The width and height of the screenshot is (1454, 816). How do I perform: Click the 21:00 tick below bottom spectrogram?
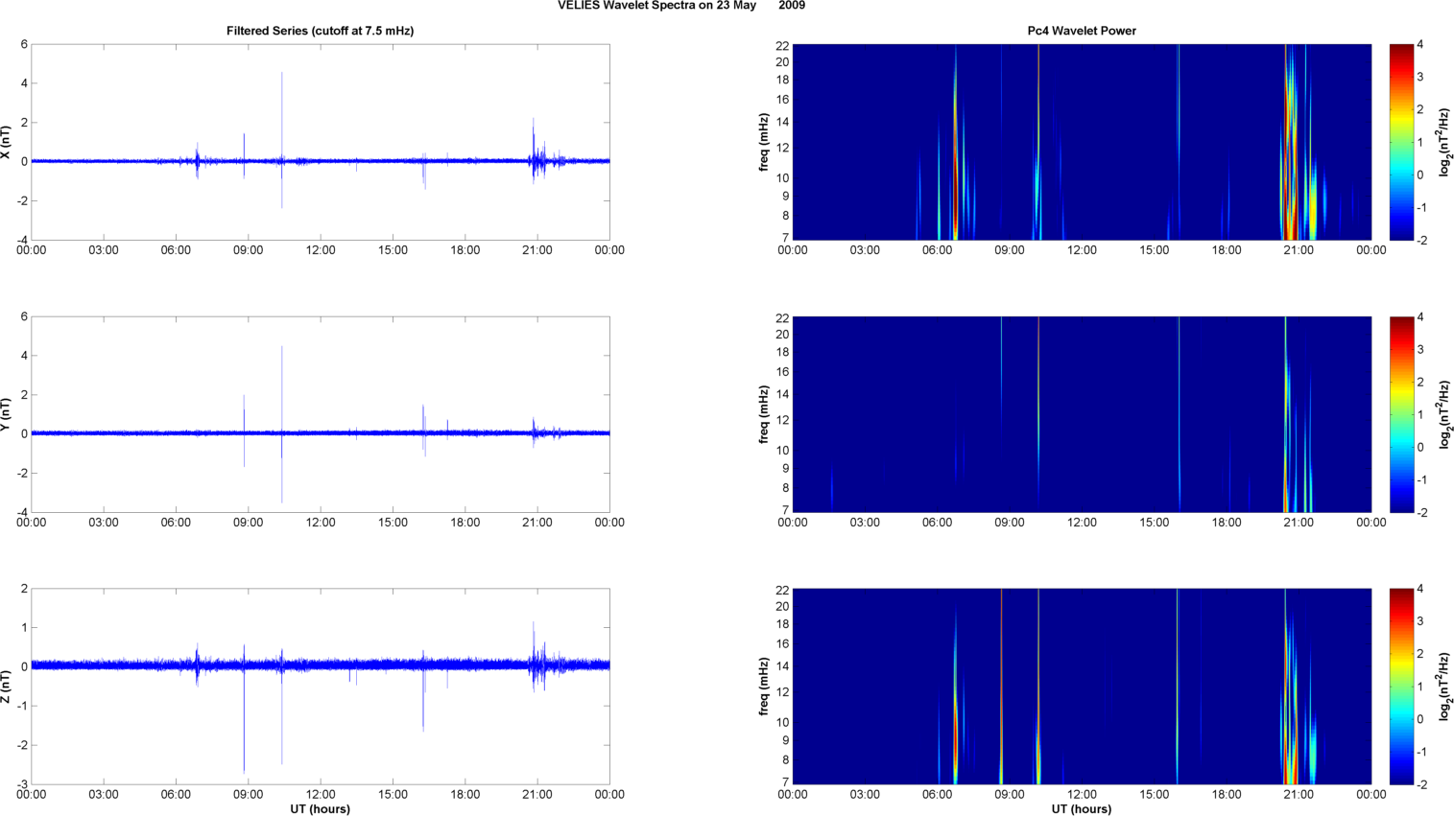pyautogui.click(x=1299, y=795)
